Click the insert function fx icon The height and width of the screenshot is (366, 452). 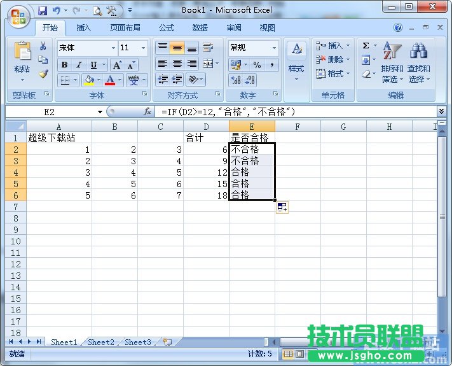click(x=147, y=111)
